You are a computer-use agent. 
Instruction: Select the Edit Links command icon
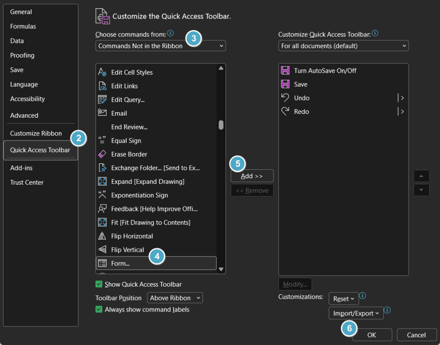(x=102, y=86)
